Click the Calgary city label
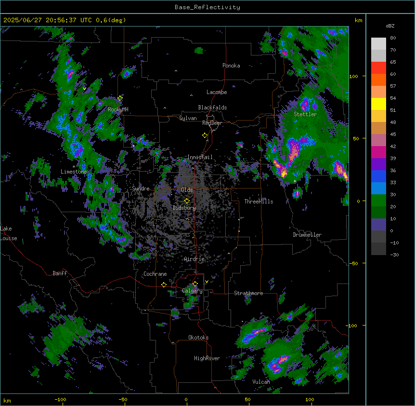 click(x=193, y=291)
